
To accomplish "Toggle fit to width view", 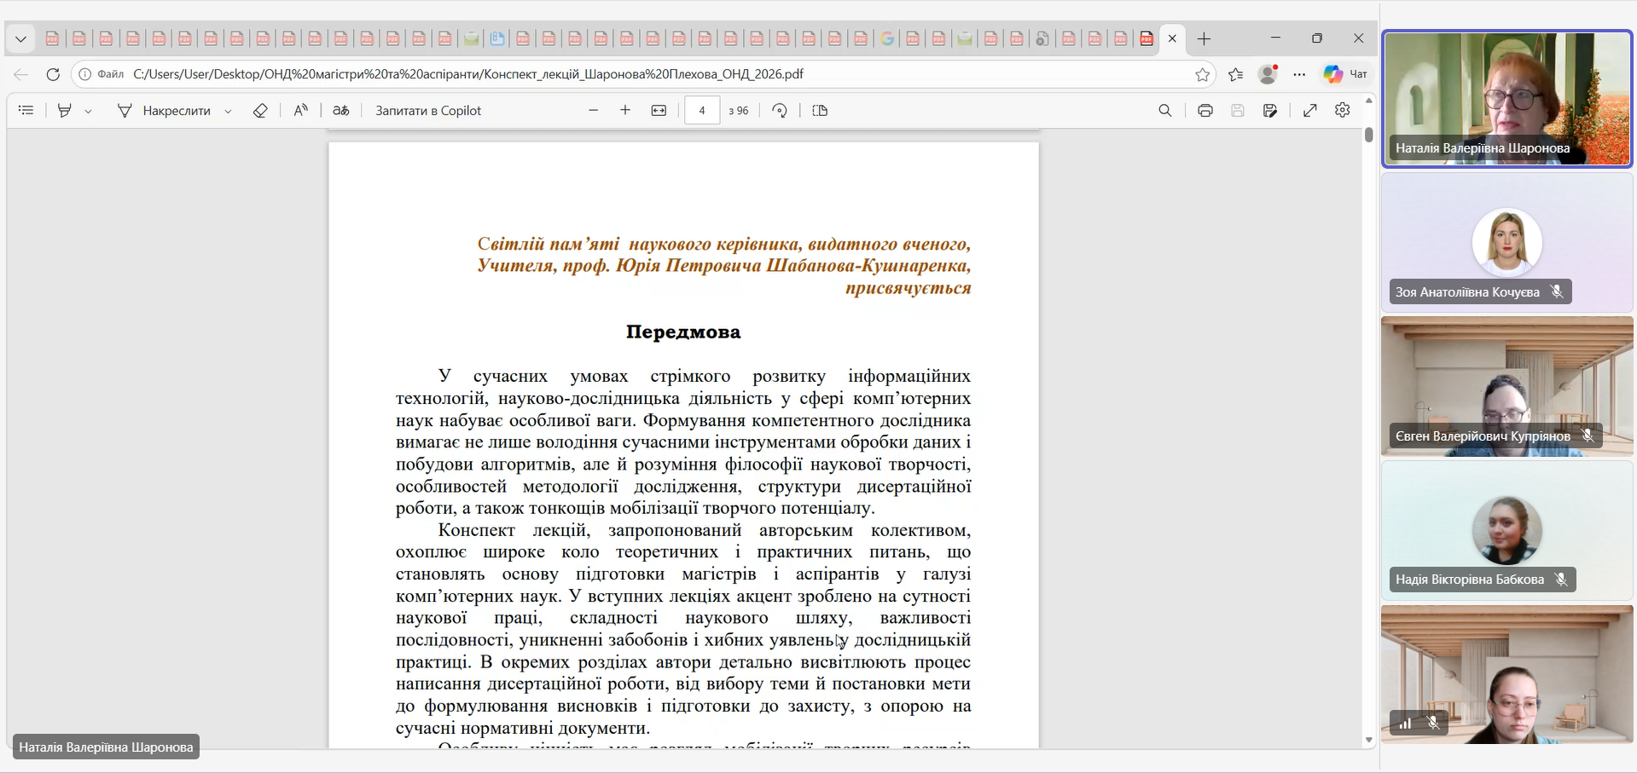I will coord(659,111).
